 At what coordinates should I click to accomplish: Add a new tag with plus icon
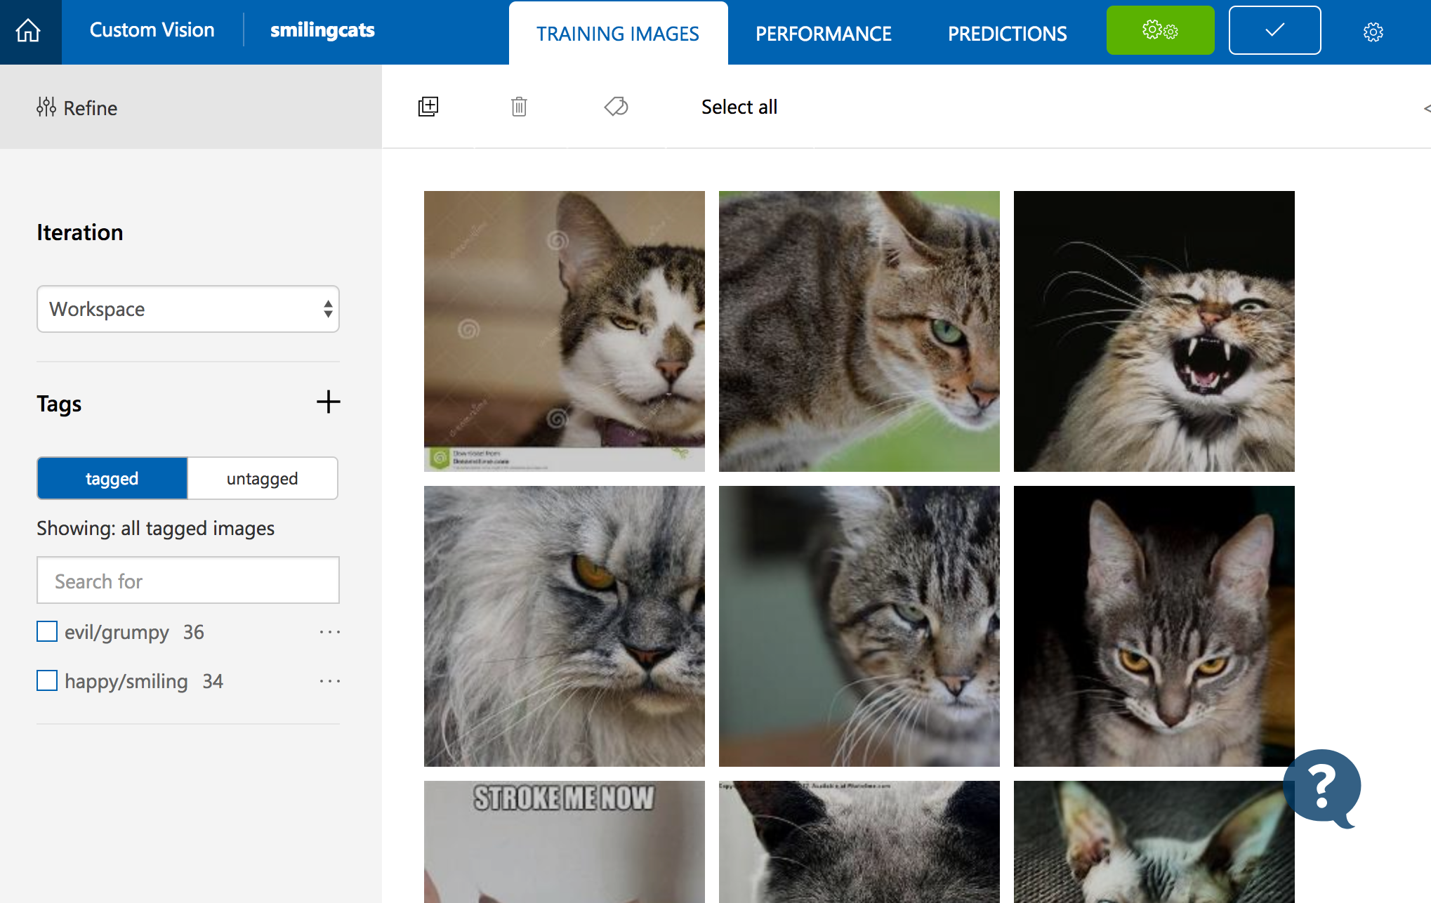(328, 402)
